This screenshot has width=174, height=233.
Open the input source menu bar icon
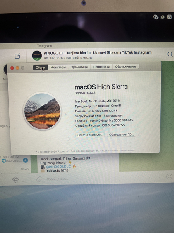click(169, 17)
